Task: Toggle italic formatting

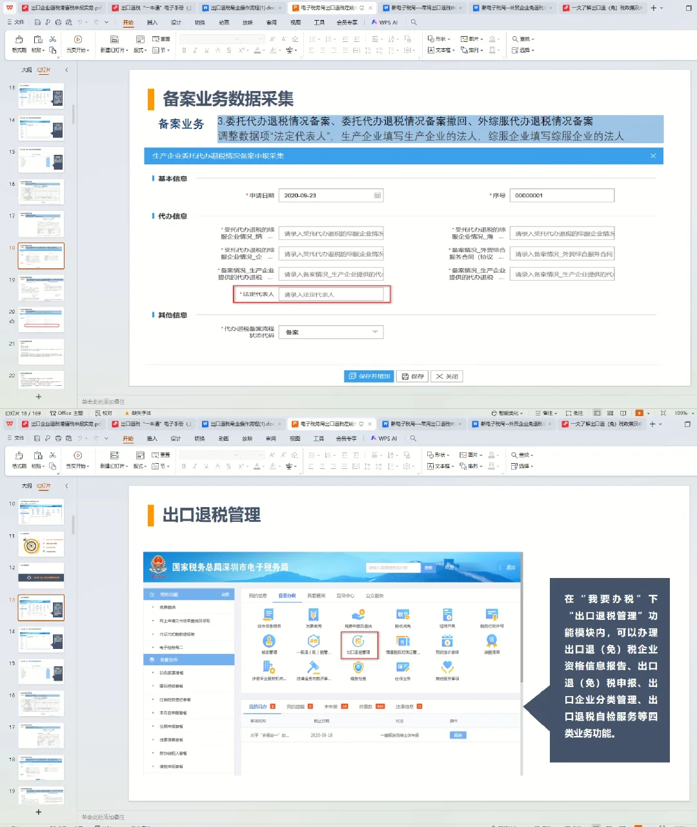Action: pyautogui.click(x=194, y=50)
